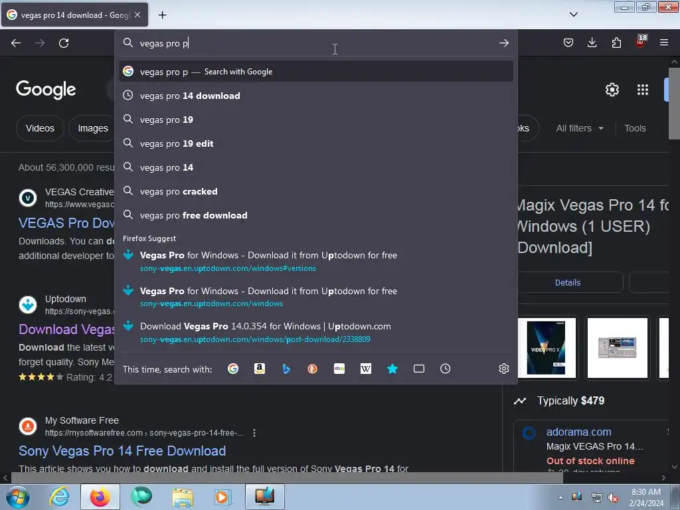The height and width of the screenshot is (510, 680).
Task: Click in the address bar text field
Action: coord(317,43)
